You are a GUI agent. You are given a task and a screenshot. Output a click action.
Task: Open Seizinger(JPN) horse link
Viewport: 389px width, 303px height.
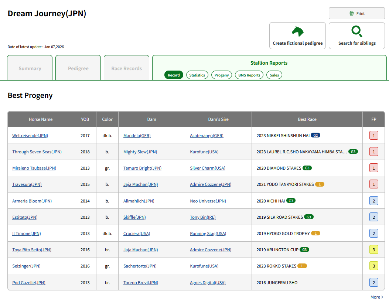[26, 266]
